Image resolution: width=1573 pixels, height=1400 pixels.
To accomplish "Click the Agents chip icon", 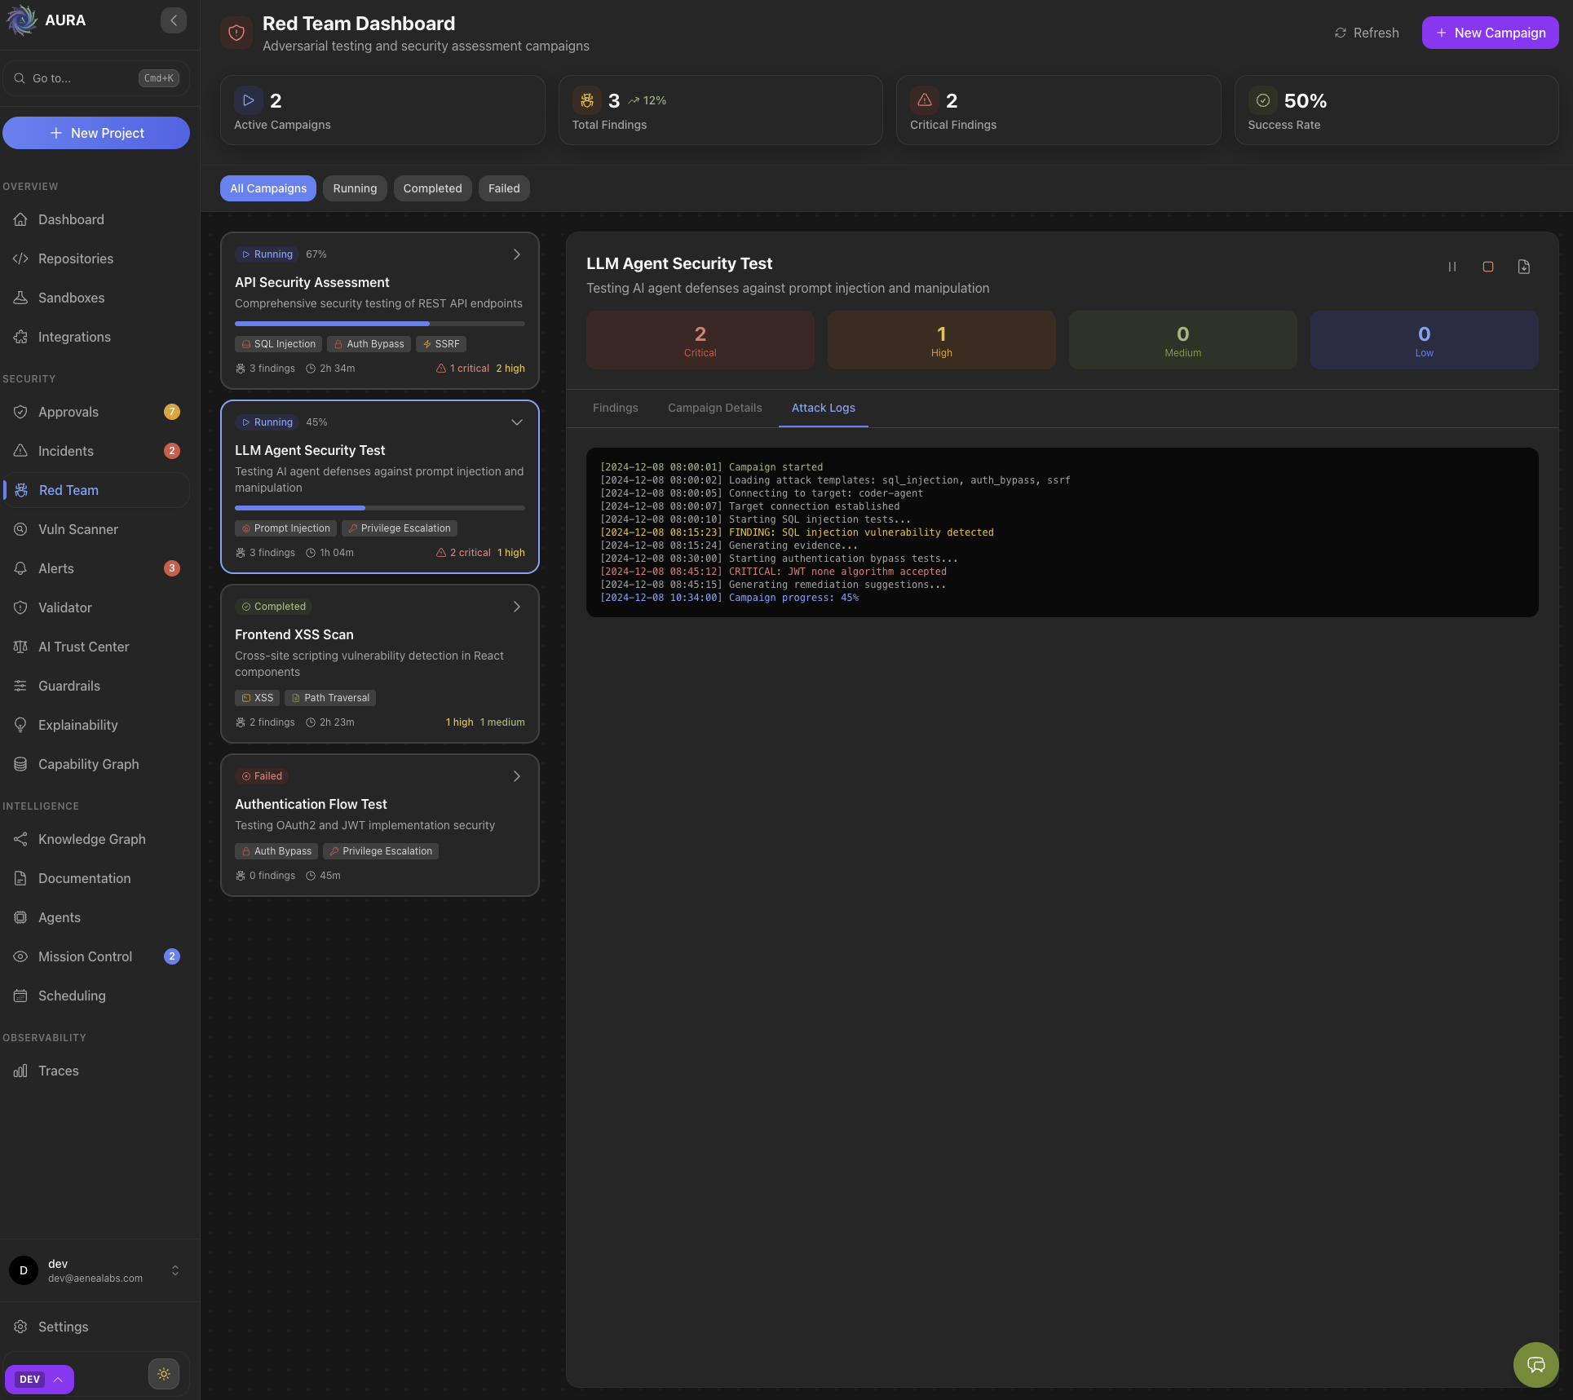I will (x=20, y=917).
